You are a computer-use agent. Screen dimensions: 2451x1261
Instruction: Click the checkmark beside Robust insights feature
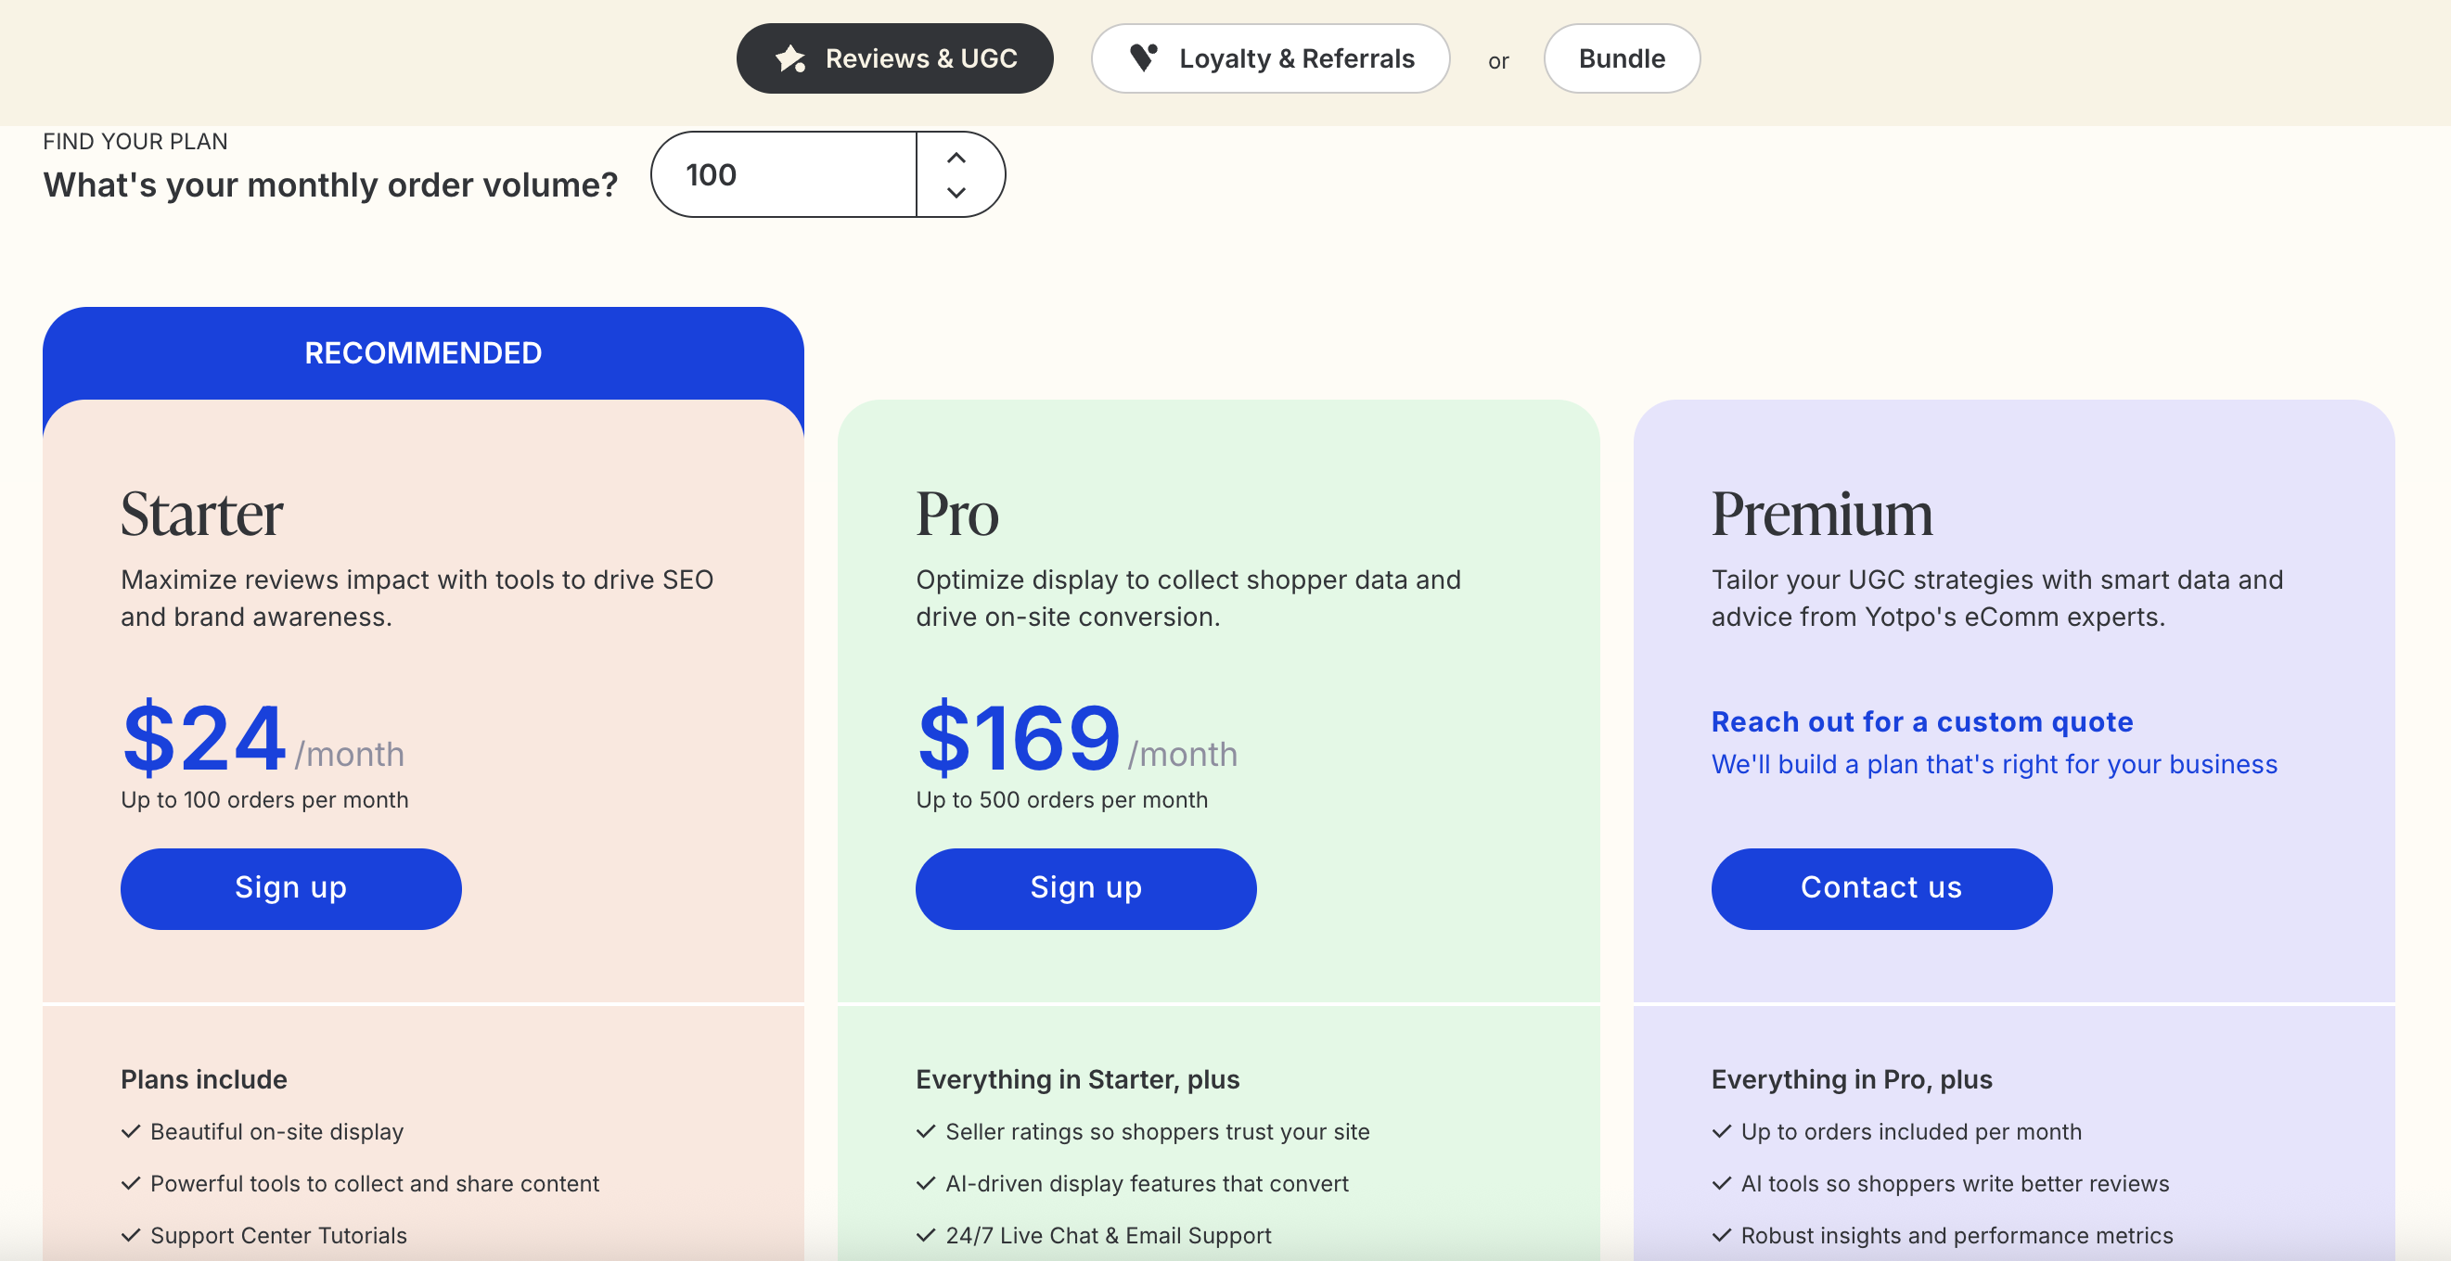pos(1719,1235)
